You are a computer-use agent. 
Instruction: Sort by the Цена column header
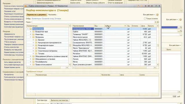pos(144,26)
